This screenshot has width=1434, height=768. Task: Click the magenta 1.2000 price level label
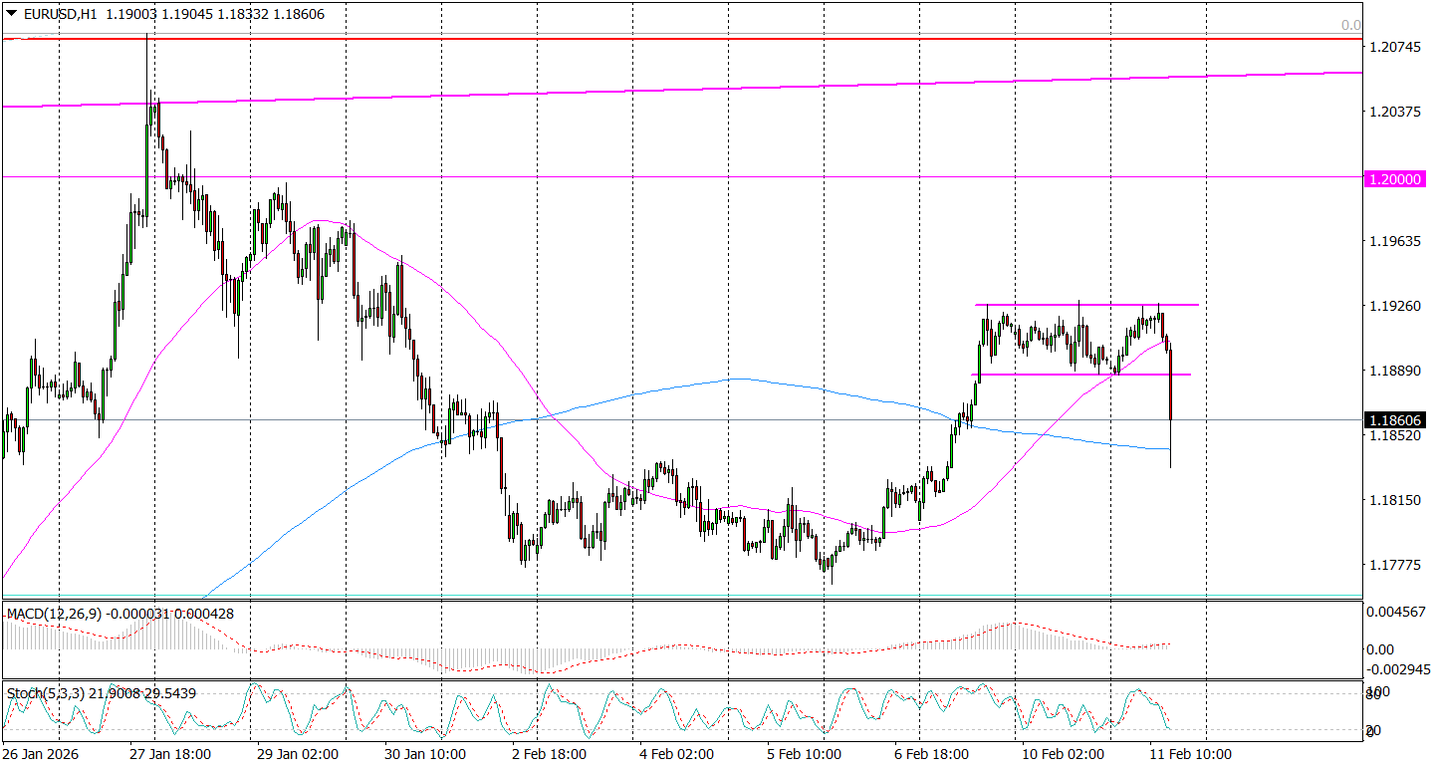pyautogui.click(x=1395, y=177)
